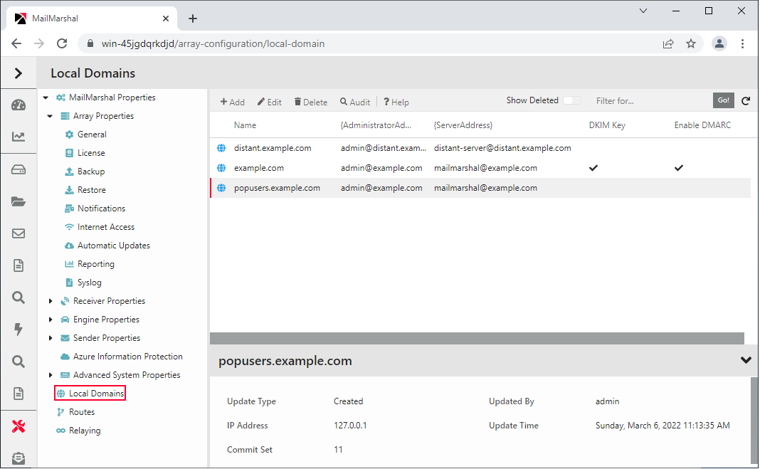Open the mail envelope icon in sidebar

[18, 233]
